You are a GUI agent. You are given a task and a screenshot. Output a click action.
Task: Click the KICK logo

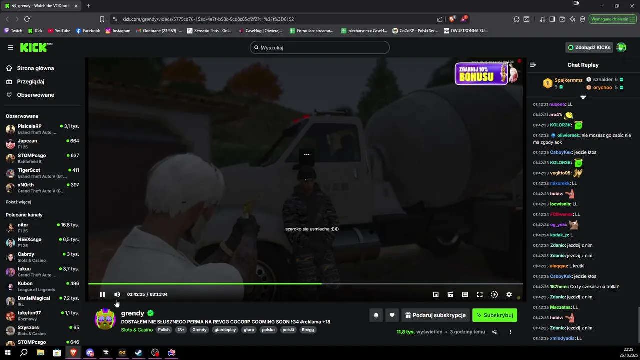click(36, 47)
